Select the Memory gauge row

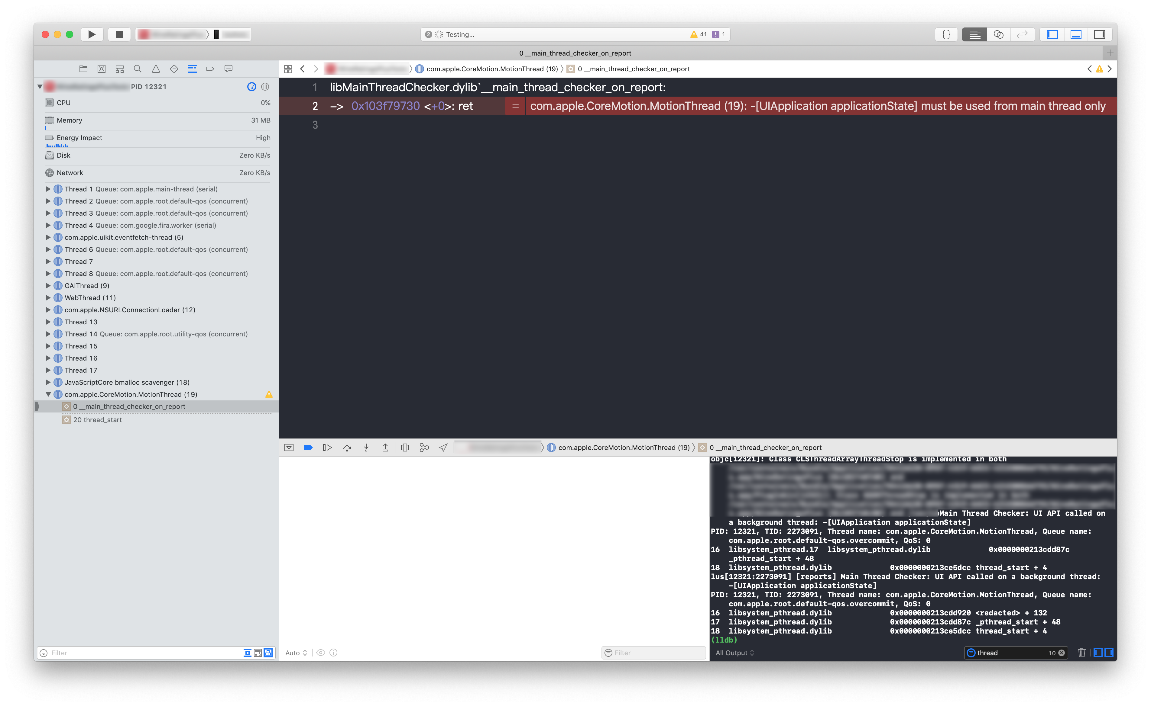tap(157, 120)
